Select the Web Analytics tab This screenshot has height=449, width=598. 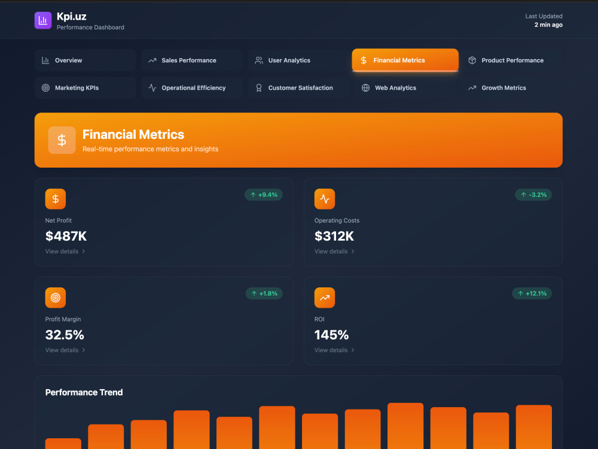(405, 88)
